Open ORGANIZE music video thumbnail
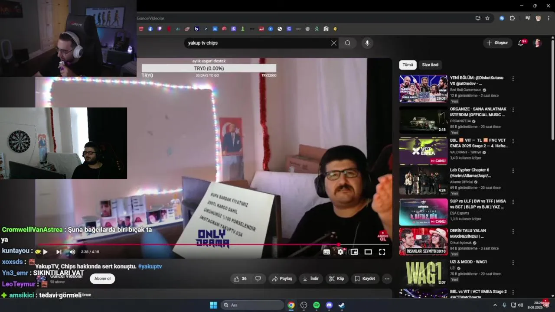This screenshot has width=555, height=312. pos(423,120)
